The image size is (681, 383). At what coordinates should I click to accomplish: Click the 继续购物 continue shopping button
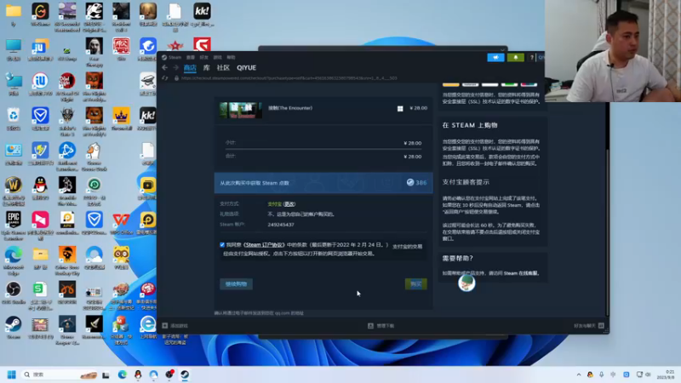236,284
